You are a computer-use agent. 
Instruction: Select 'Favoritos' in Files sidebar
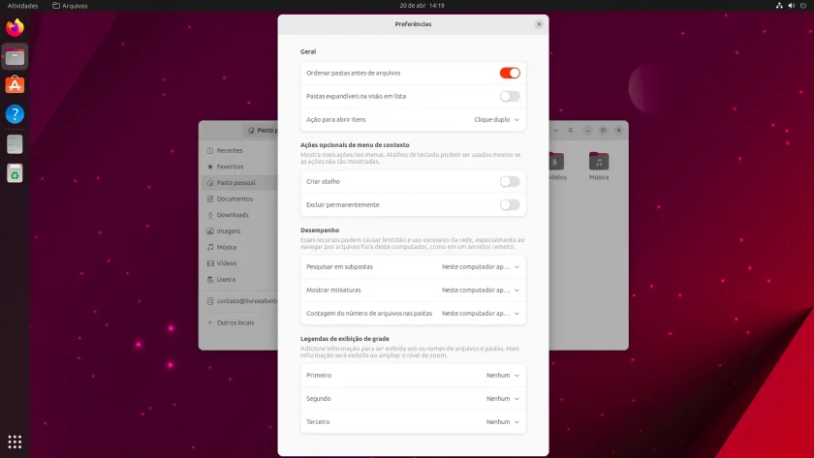(238, 167)
